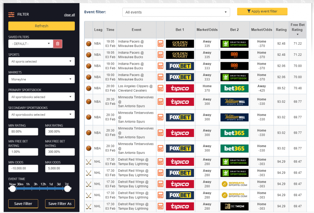Viewport: 314px width, 213px height.
Task: Grab the Event Time slider's left handle at Now
Action: coord(13,188)
